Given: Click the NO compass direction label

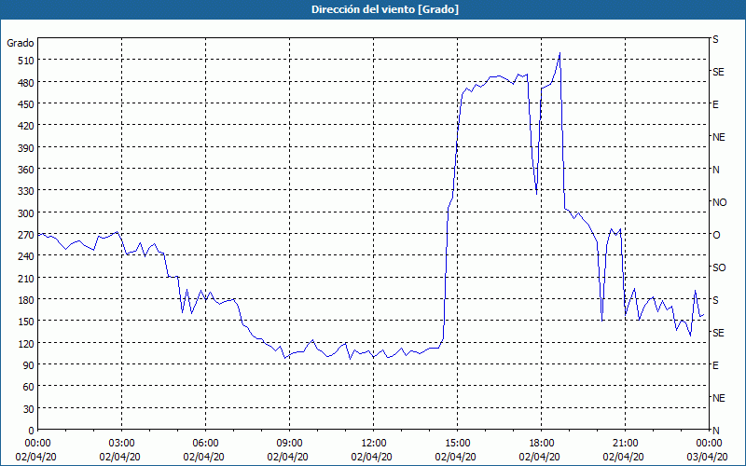Looking at the screenshot, I should click(720, 202).
